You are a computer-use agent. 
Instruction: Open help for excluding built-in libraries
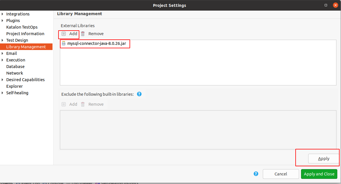(139, 94)
